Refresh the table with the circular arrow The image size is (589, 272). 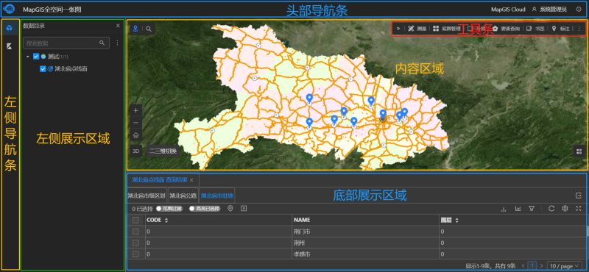coord(551,209)
